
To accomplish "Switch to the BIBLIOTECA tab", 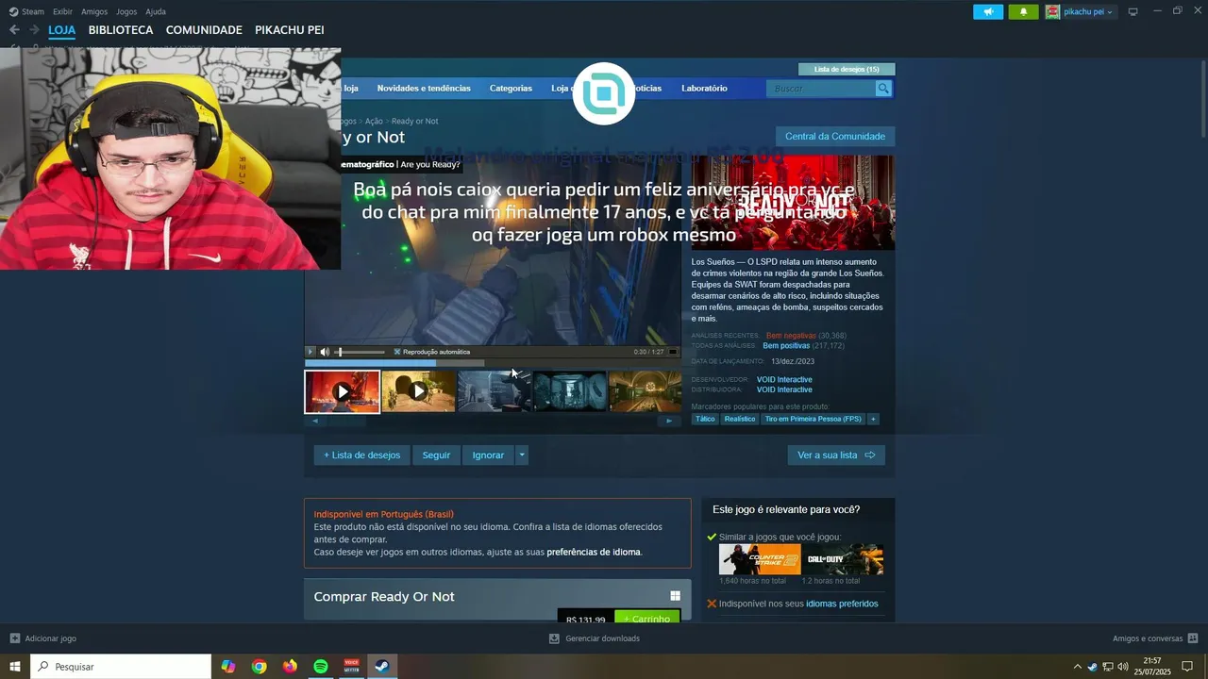I will tap(121, 30).
